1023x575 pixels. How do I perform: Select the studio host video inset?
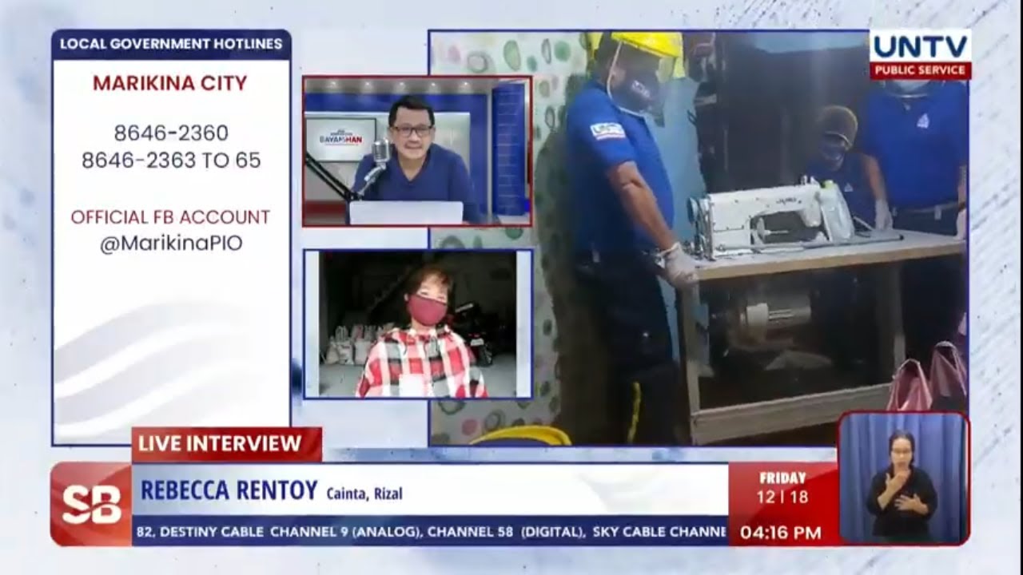coord(417,151)
